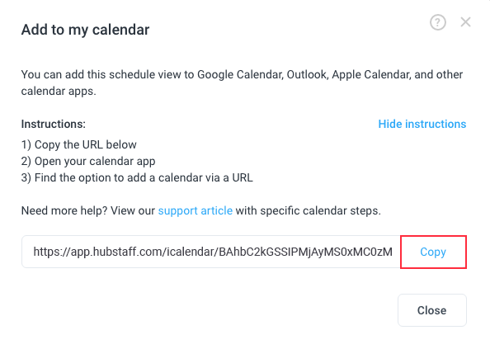
Task: Click the Close button
Action: 432,310
